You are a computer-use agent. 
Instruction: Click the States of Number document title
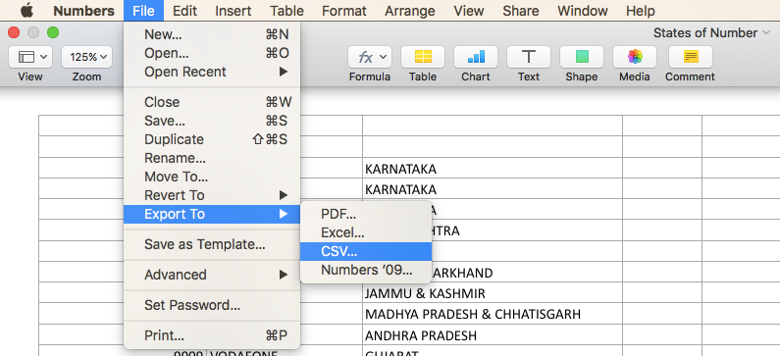click(x=704, y=32)
